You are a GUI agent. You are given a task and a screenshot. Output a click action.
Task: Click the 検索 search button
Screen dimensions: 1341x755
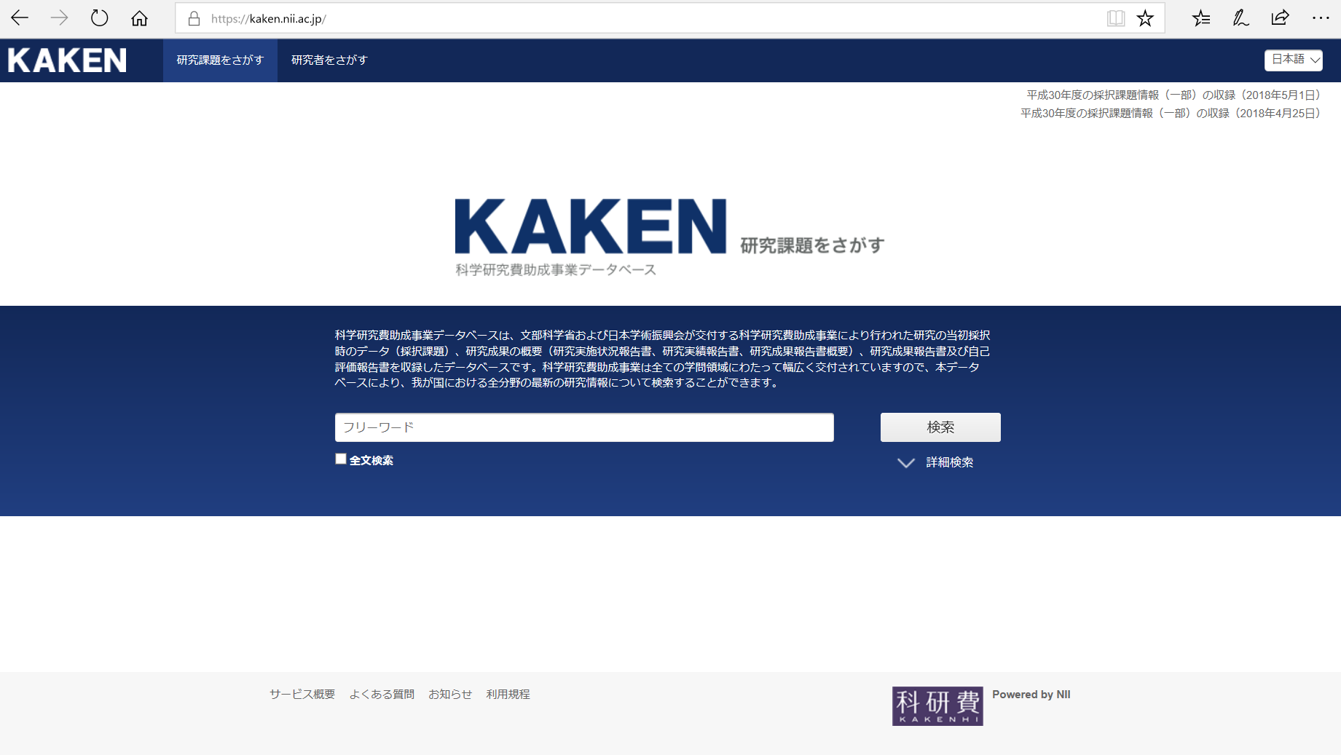pyautogui.click(x=940, y=427)
